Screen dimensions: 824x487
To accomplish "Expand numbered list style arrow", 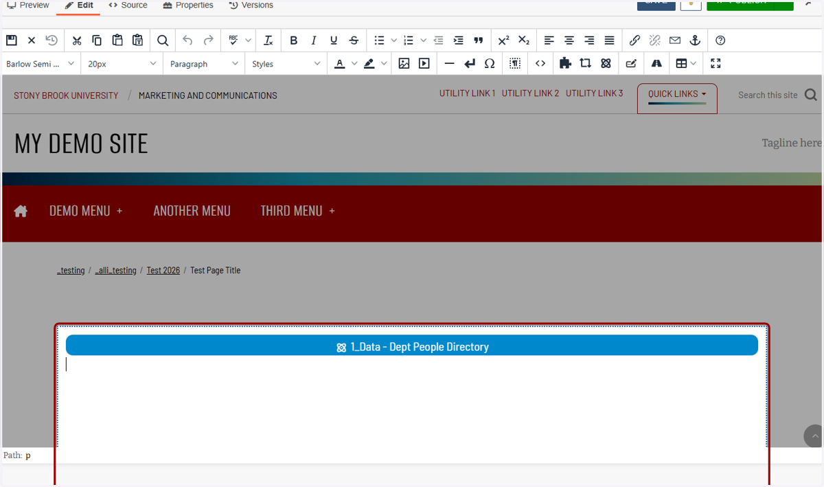I will [x=423, y=41].
